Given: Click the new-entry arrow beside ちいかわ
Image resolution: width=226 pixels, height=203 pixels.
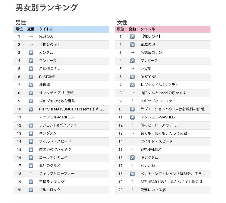Looking at the screenshot, I should click(132, 166).
